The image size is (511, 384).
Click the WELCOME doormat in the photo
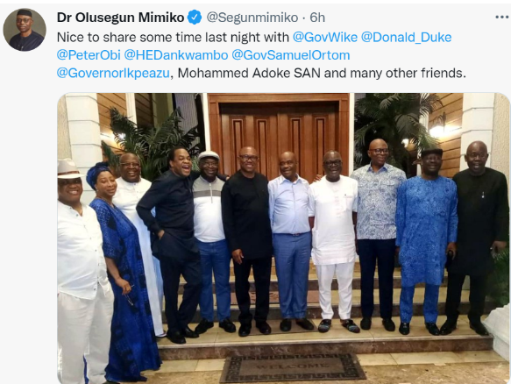pos(293,367)
